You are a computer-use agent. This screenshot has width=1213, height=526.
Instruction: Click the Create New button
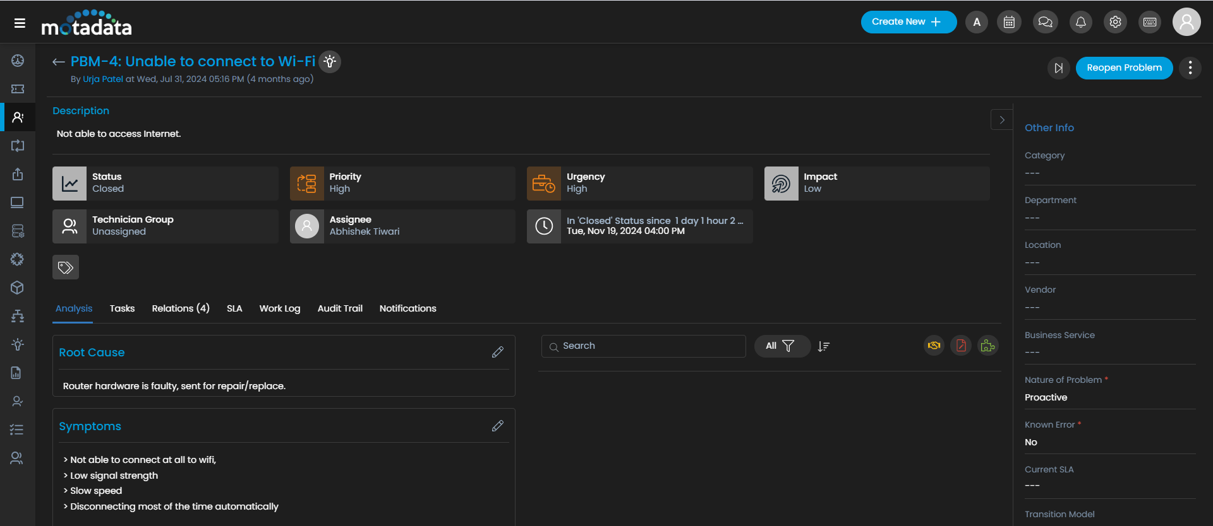point(908,22)
